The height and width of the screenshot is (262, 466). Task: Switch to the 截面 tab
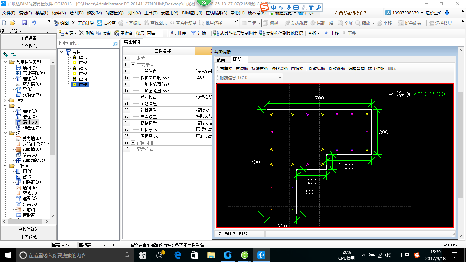tap(221, 59)
